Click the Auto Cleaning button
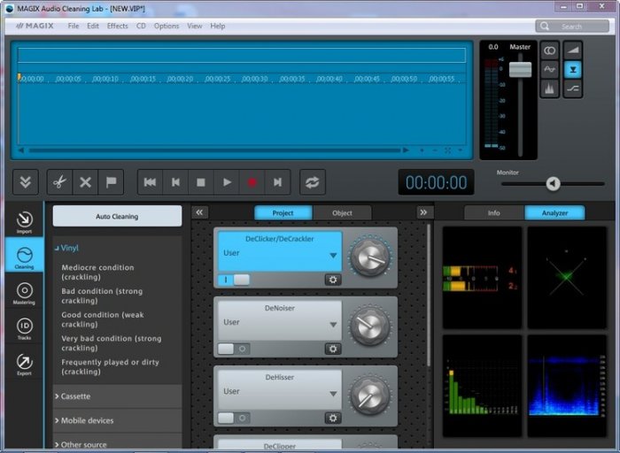620x453 pixels. (x=117, y=216)
